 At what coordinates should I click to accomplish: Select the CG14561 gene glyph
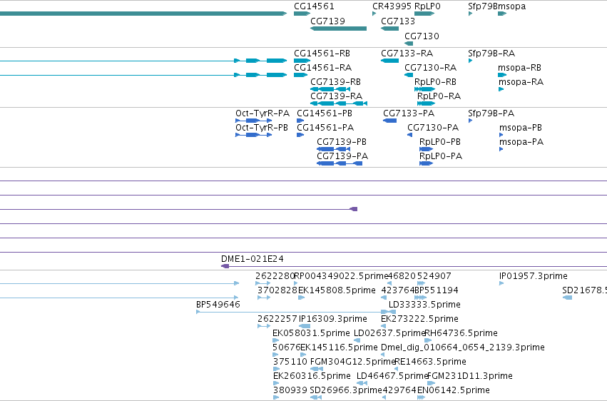click(x=302, y=14)
